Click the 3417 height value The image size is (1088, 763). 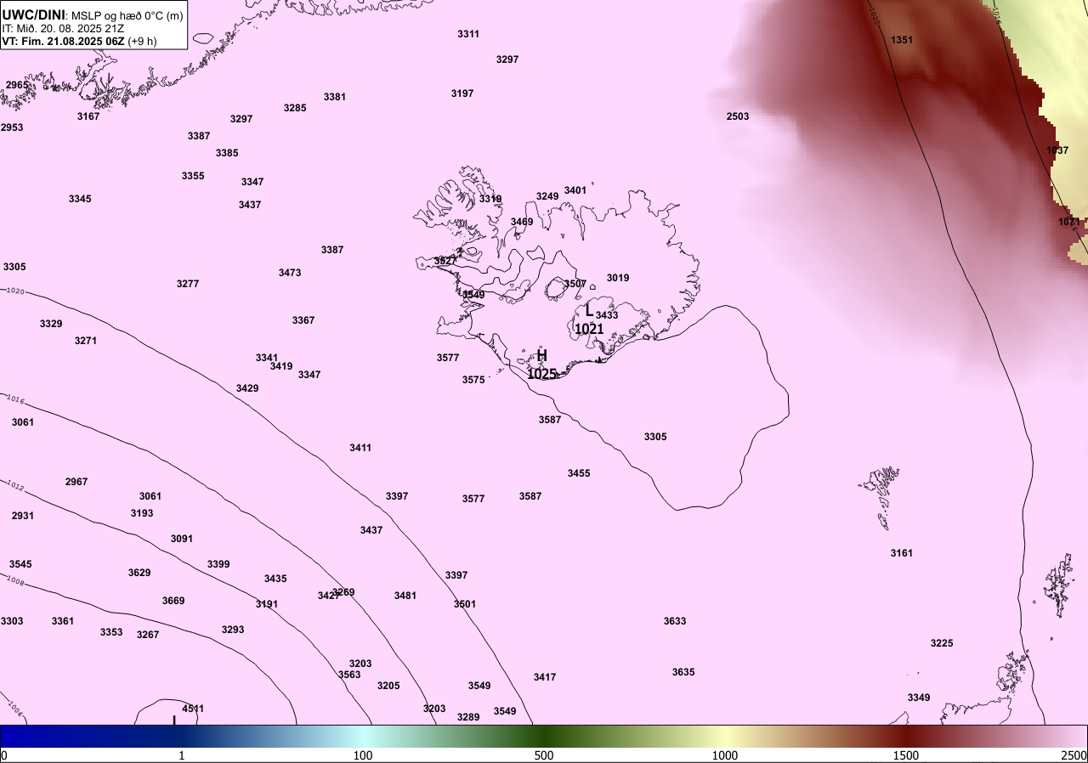click(x=545, y=677)
